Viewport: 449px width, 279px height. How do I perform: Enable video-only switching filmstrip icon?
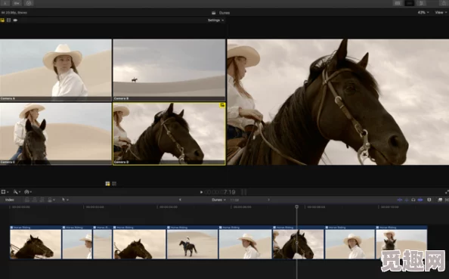click(x=9, y=20)
